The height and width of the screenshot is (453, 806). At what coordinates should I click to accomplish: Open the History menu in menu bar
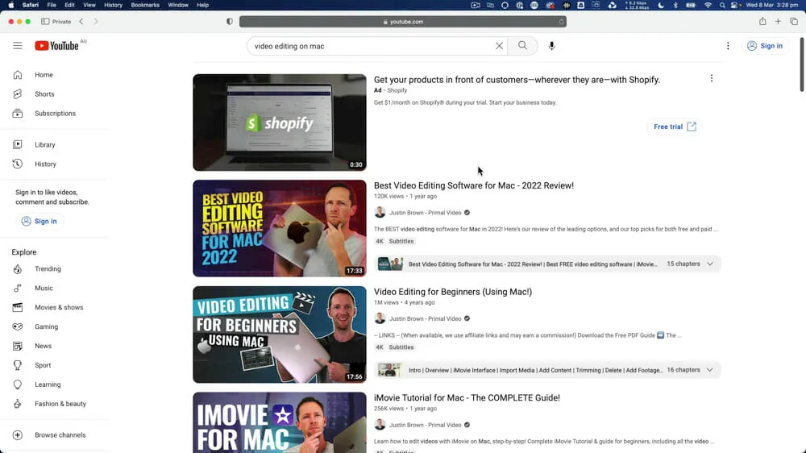(x=113, y=5)
